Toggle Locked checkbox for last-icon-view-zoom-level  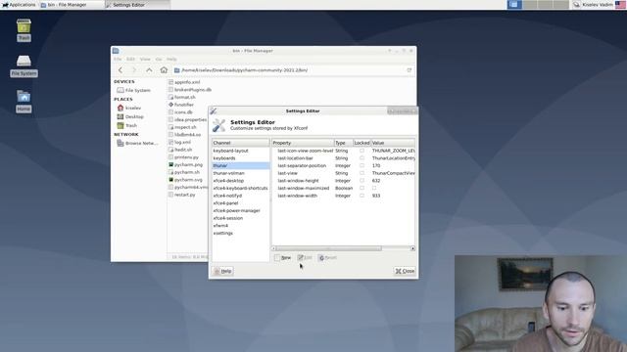362,151
